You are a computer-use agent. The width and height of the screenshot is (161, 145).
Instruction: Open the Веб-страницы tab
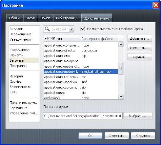coord(67,18)
